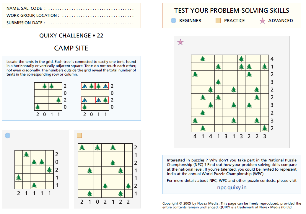Click the orange square above the practice grid
306x214 pixels.
coord(79,135)
